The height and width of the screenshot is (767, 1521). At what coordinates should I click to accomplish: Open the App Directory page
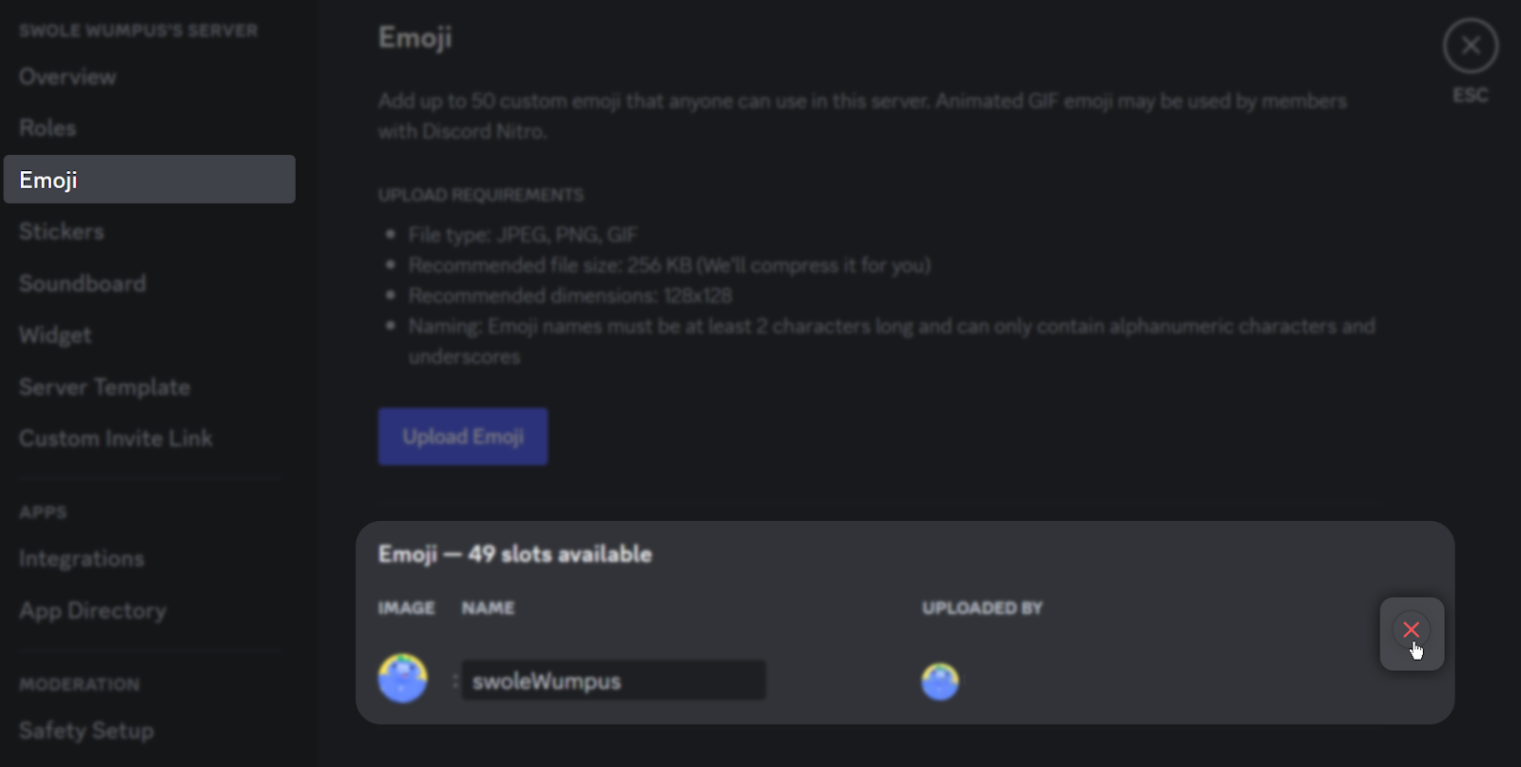(92, 610)
